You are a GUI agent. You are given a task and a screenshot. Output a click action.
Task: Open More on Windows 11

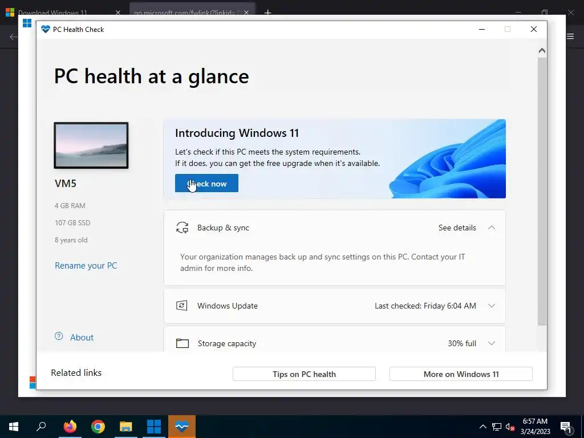pyautogui.click(x=461, y=374)
